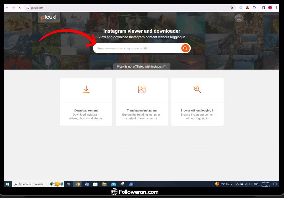Open Chrome's three-dot menu
This screenshot has width=284, height=198.
(277, 8)
